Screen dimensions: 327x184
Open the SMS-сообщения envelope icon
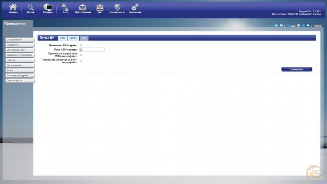[82, 8]
